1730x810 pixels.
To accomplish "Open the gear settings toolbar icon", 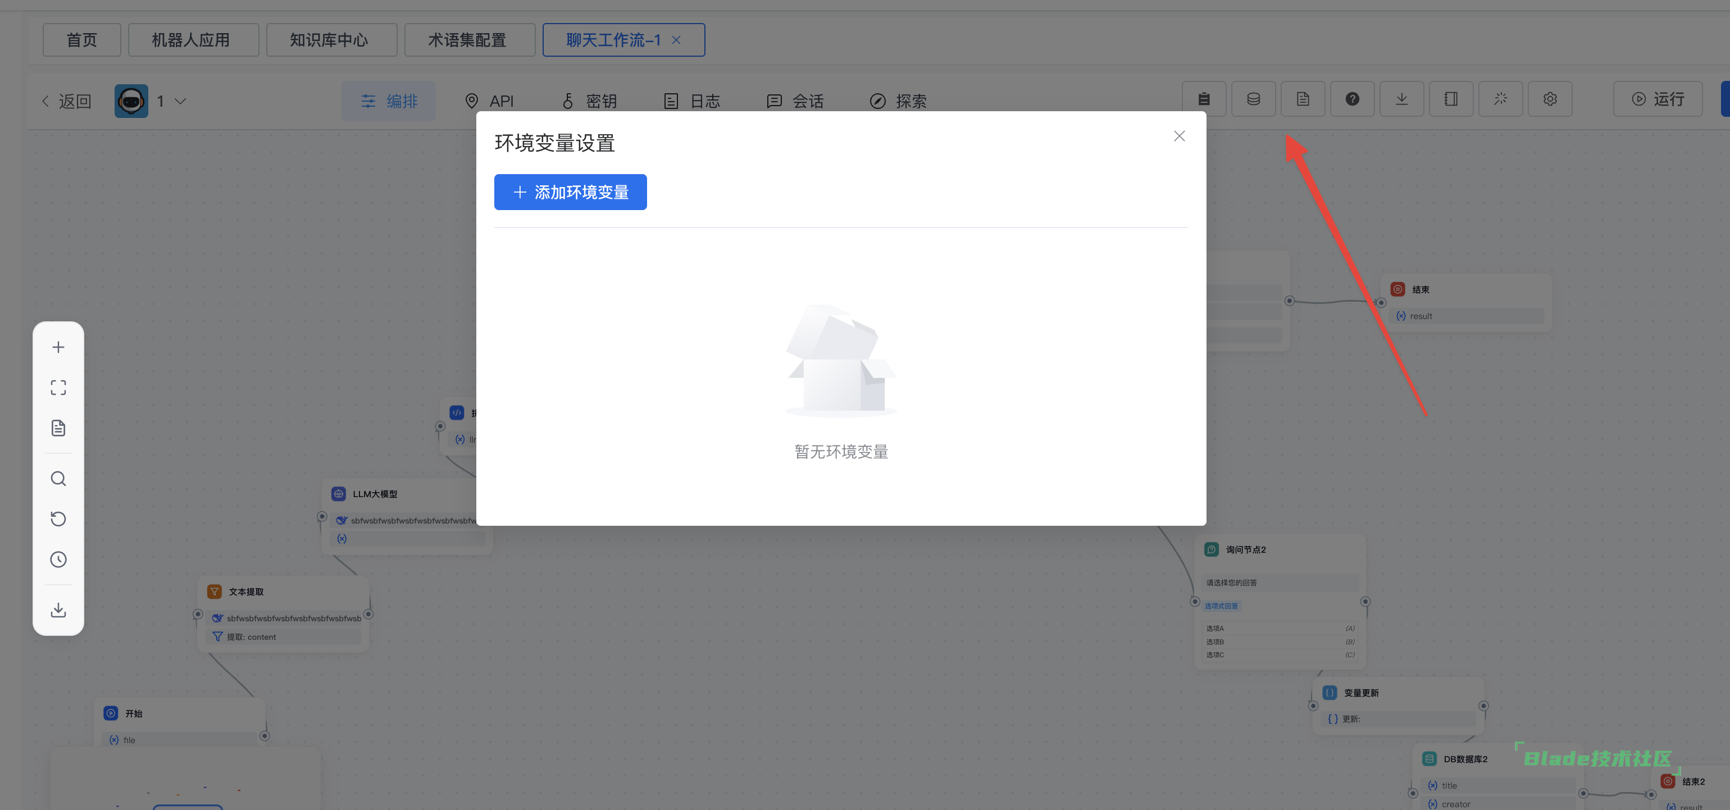I will click(x=1550, y=99).
